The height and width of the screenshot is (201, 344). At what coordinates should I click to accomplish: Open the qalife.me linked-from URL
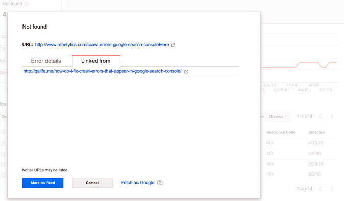tap(102, 71)
